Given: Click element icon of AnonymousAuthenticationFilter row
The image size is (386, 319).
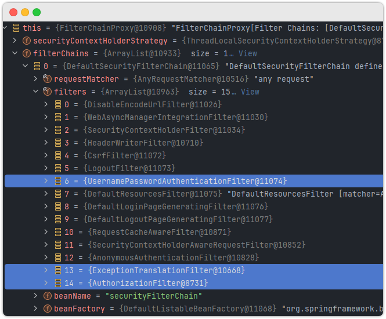Looking at the screenshot, I should pos(58,258).
